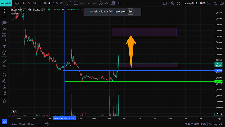225x127 pixels.
Task: Select the path polyline tool
Action: (x=107, y=3)
